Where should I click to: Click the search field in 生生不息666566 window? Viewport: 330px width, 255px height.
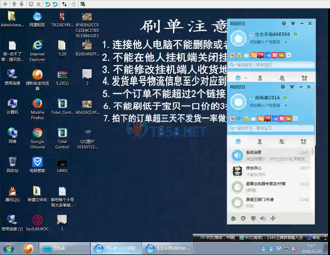pyautogui.click(x=272, y=65)
